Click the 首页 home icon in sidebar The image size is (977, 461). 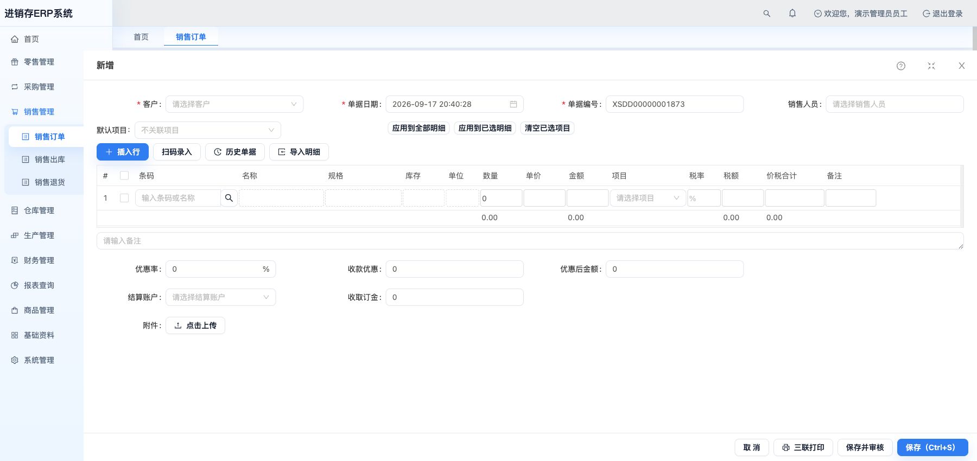tap(15, 39)
